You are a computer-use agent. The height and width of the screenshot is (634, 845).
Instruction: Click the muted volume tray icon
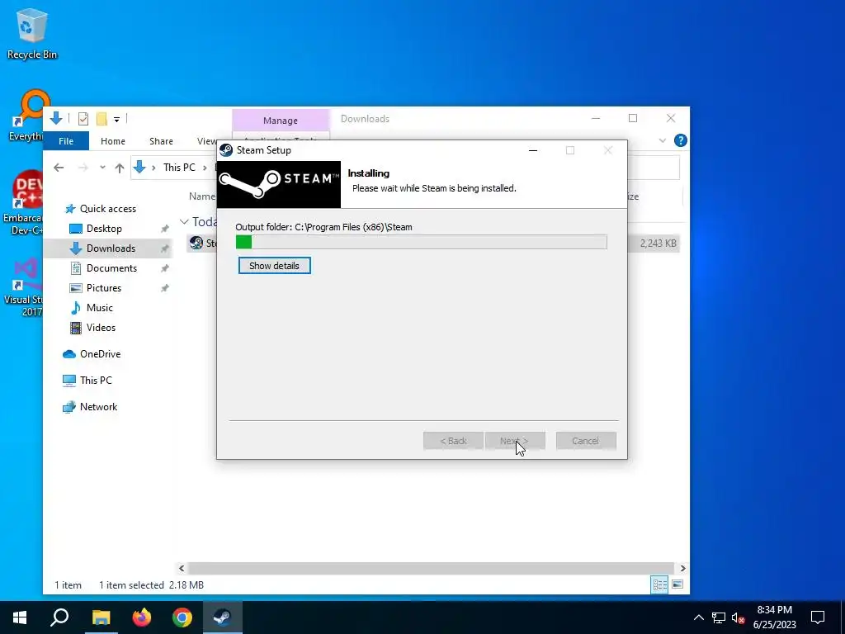pos(739,617)
